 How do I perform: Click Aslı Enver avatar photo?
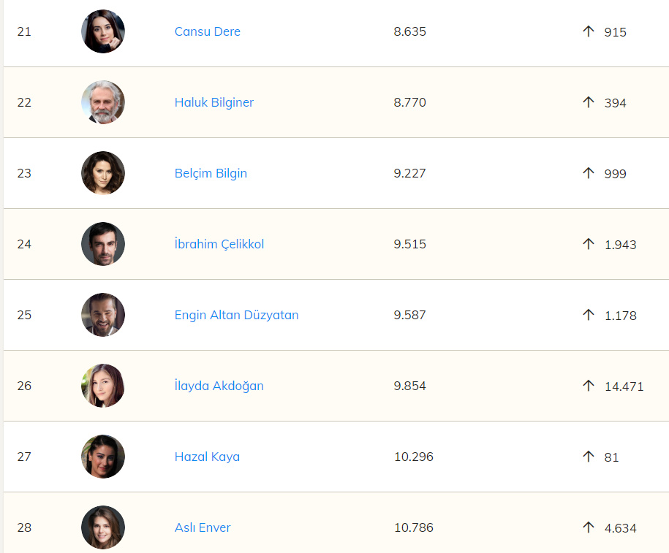[103, 527]
